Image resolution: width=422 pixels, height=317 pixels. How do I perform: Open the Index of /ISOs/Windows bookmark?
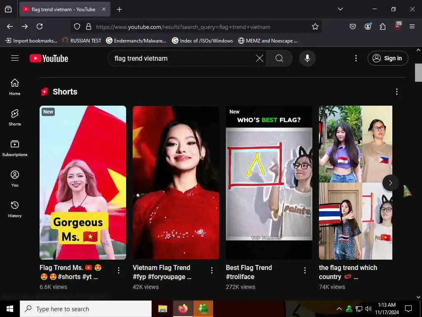[x=202, y=41]
